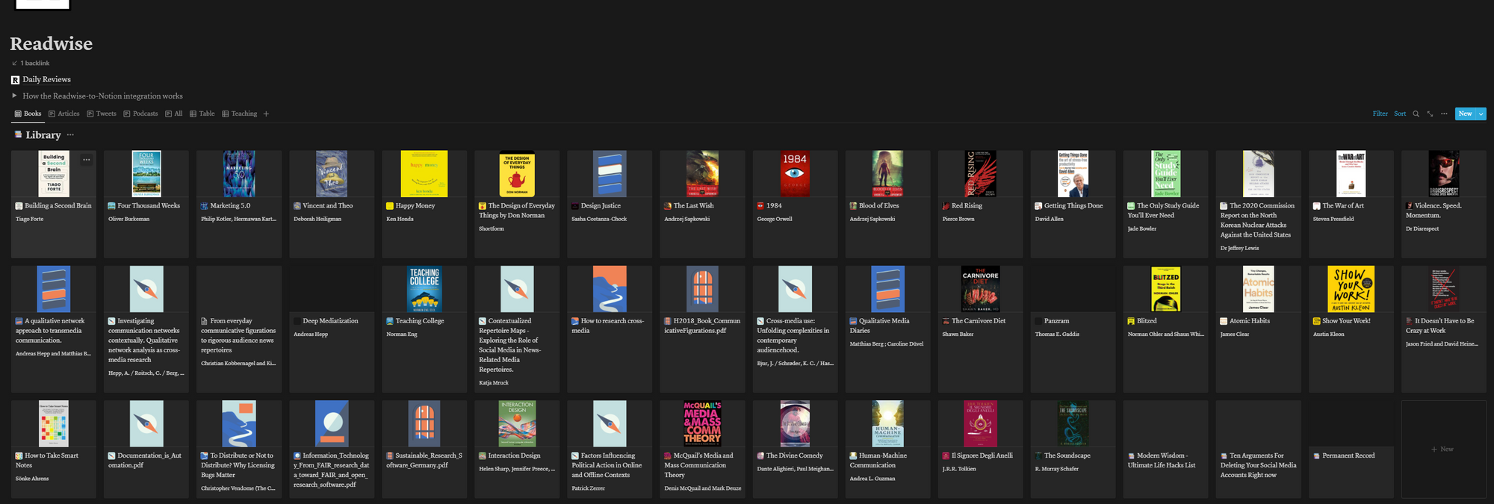The height and width of the screenshot is (504, 1494).
Task: Open the Four Thousand Weeks cover thumbnail
Action: [x=146, y=174]
